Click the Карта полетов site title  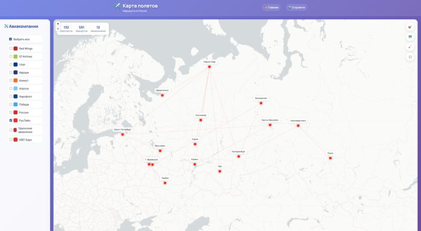pos(140,6)
